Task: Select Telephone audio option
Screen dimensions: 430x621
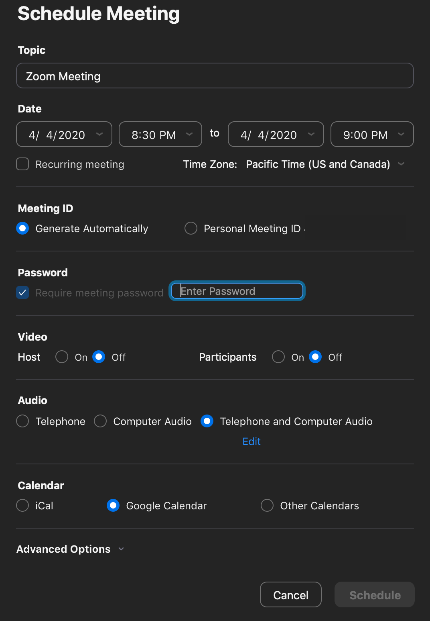Action: click(22, 421)
